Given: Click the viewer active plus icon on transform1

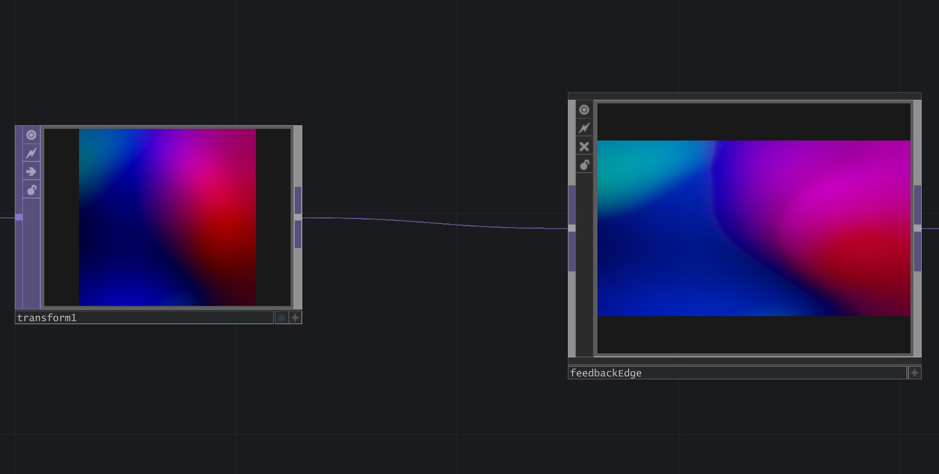Looking at the screenshot, I should (295, 318).
